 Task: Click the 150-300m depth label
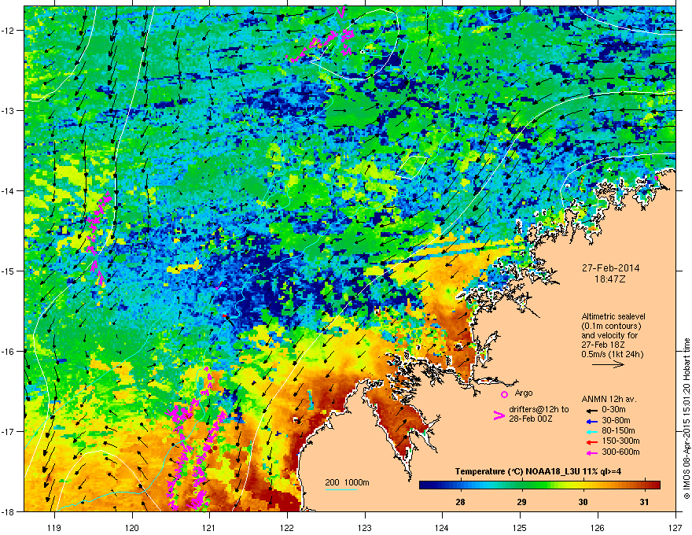[x=620, y=441]
